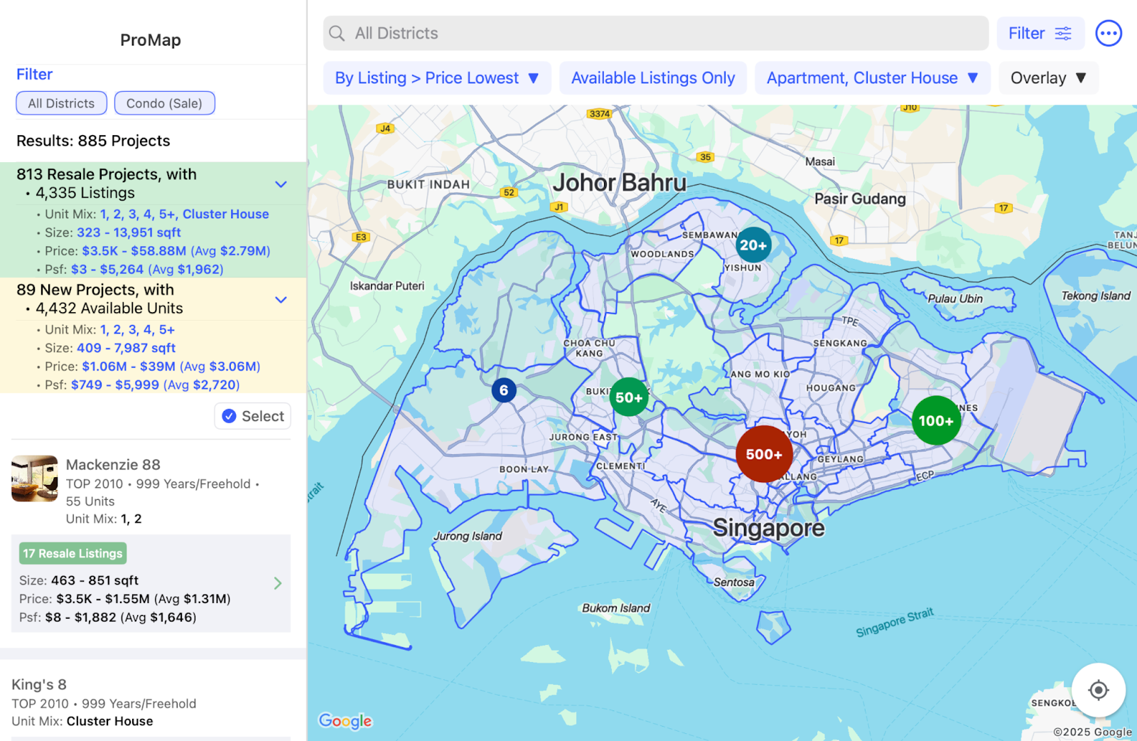This screenshot has height=741, width=1137.
Task: Click the 4,432 Available Units text
Action: [109, 308]
